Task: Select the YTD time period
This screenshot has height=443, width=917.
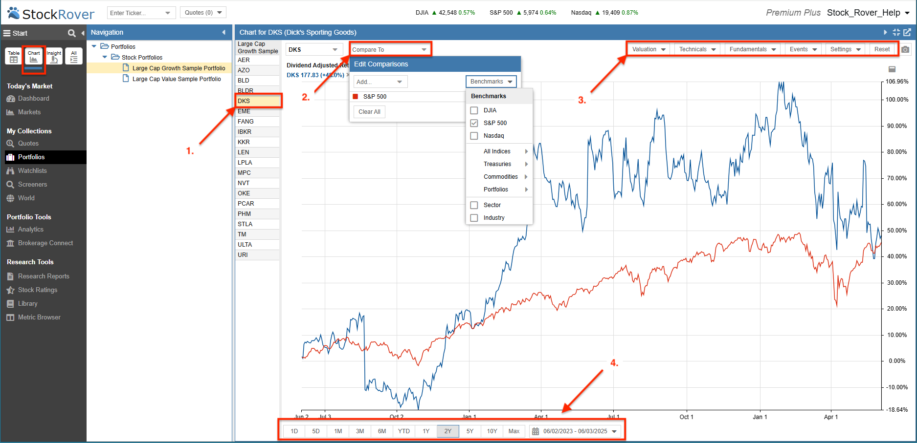Action: pos(404,431)
